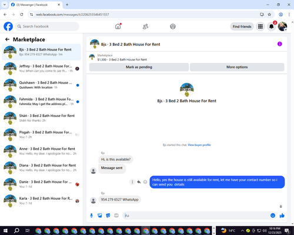The height and width of the screenshot is (235, 294).
Task: Choose a sticker icon
Action: [x=108, y=216]
